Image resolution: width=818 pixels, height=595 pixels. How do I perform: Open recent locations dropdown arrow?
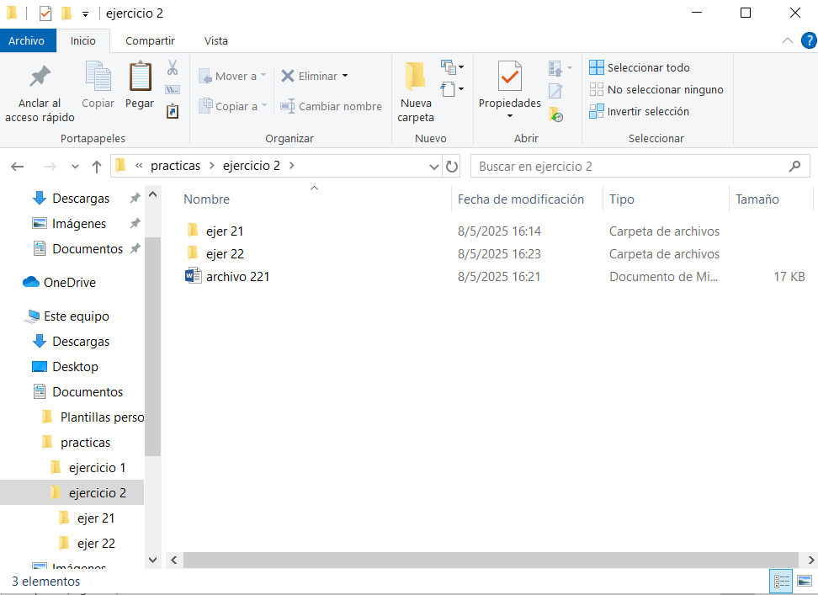coord(75,167)
